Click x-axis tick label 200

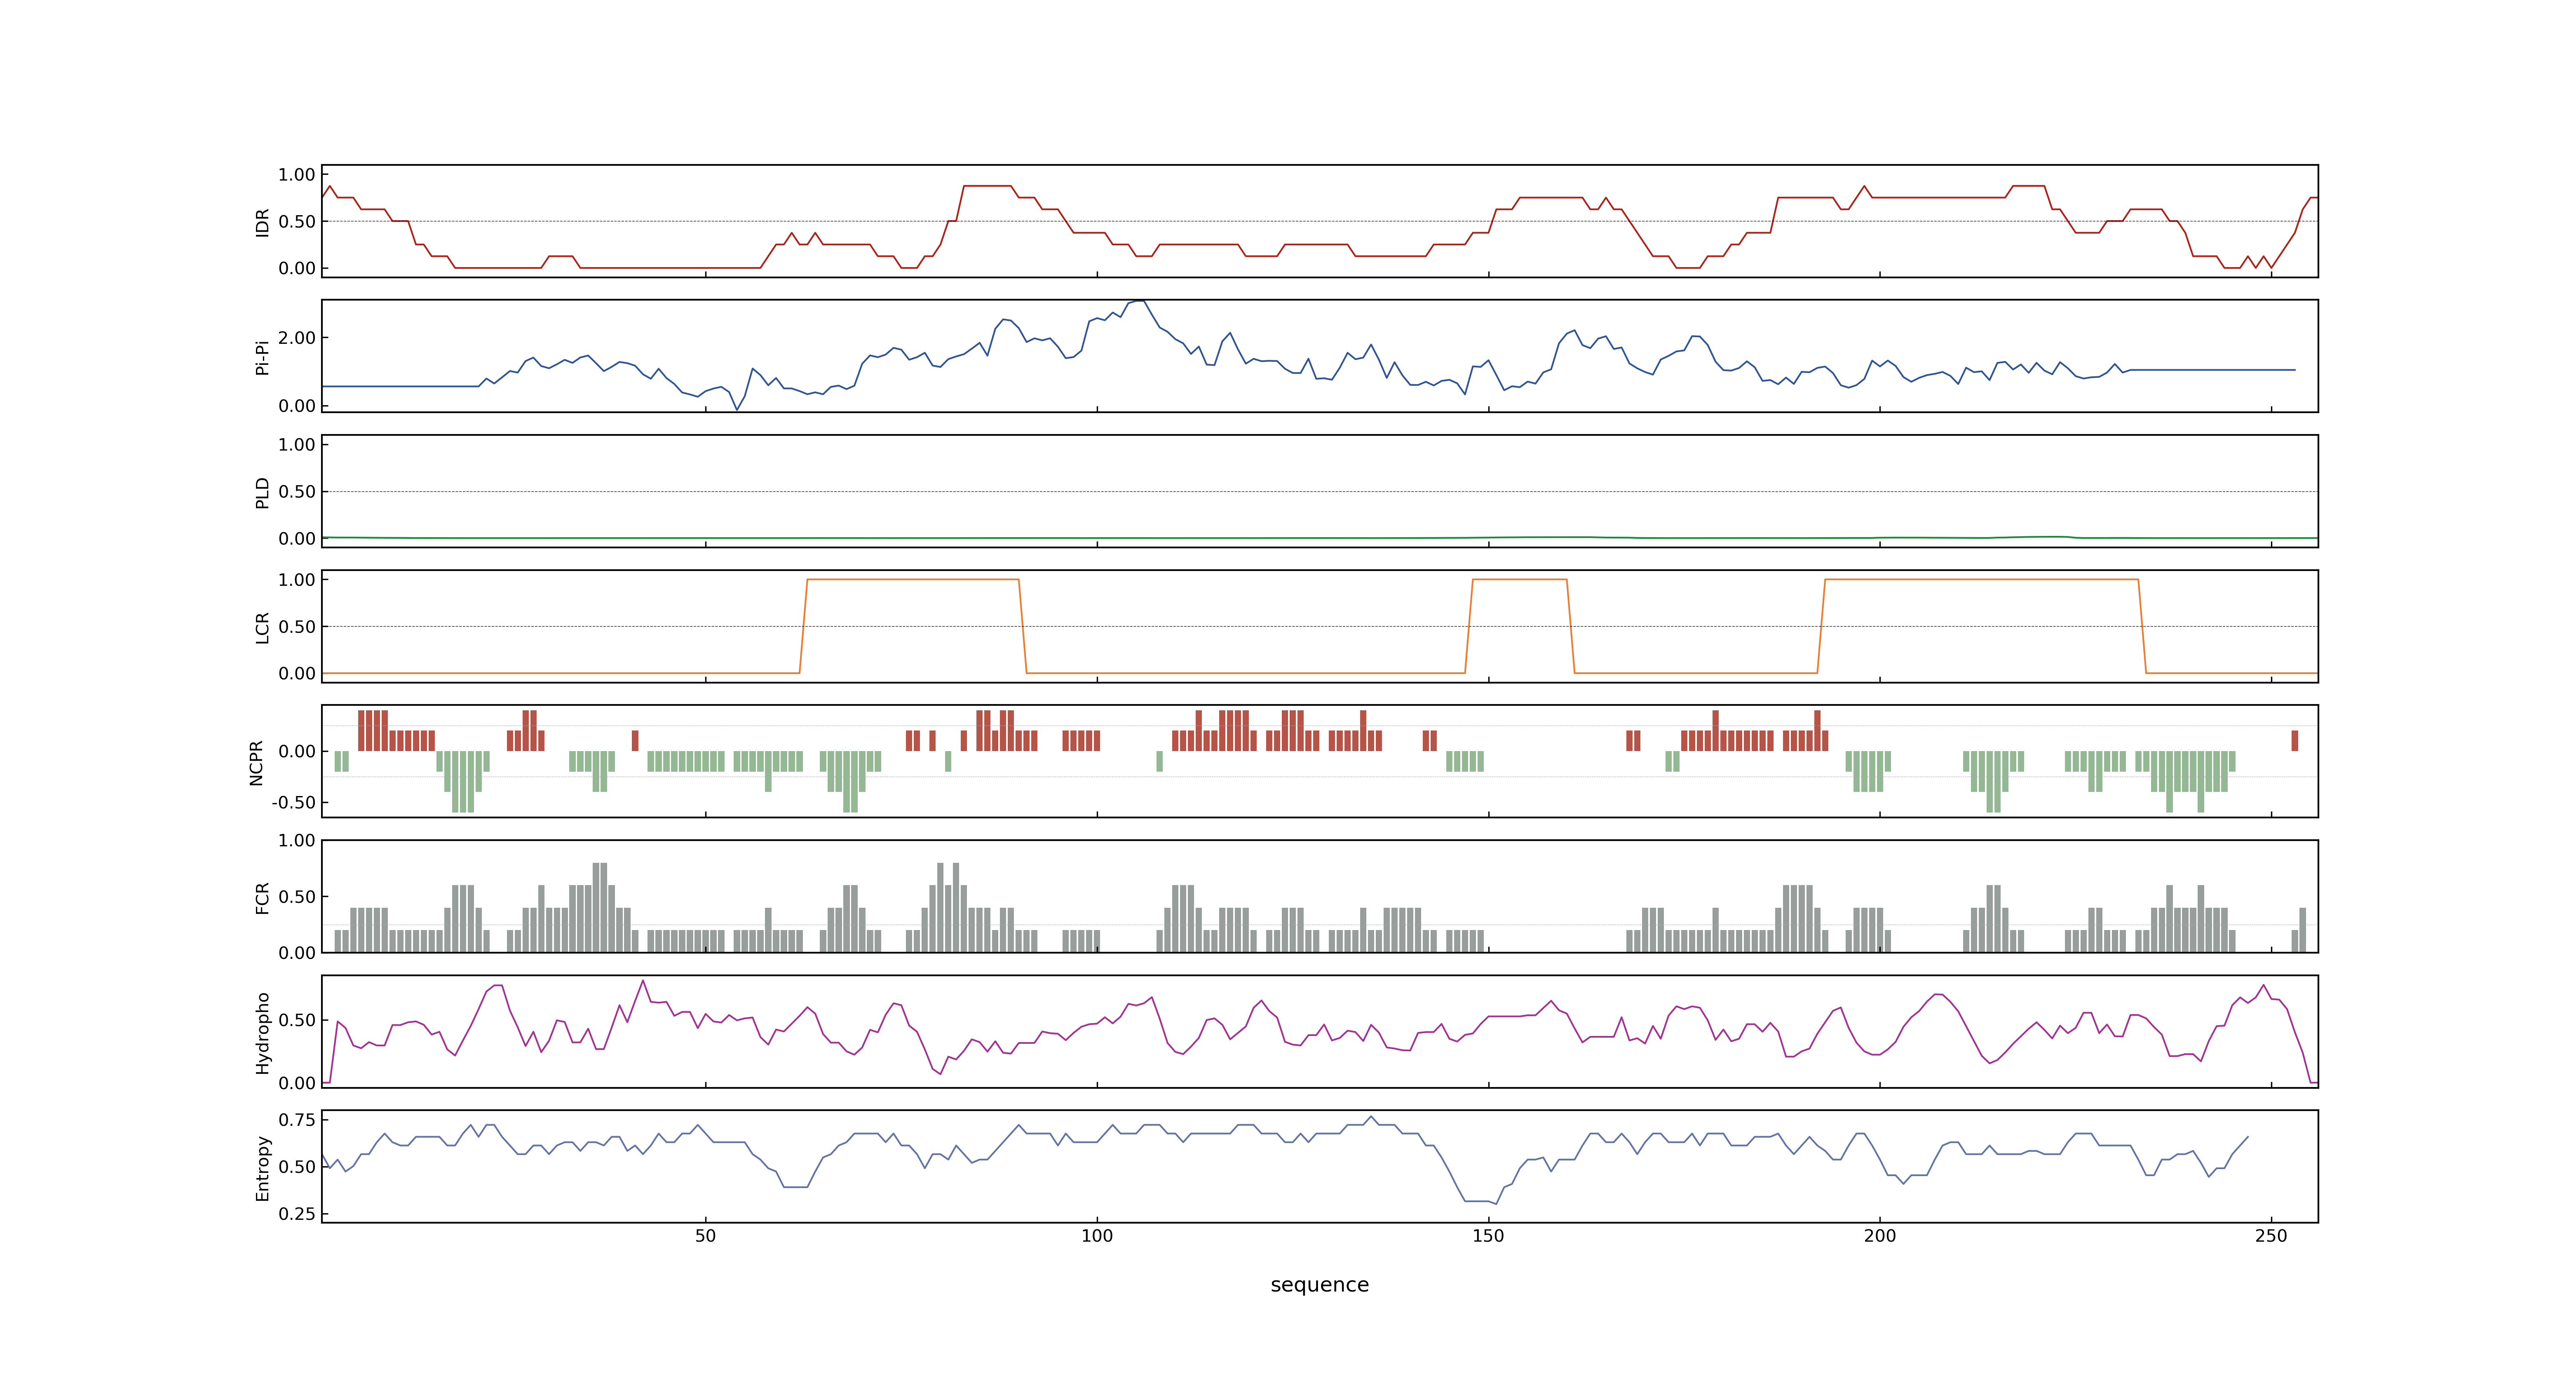point(1879,1236)
